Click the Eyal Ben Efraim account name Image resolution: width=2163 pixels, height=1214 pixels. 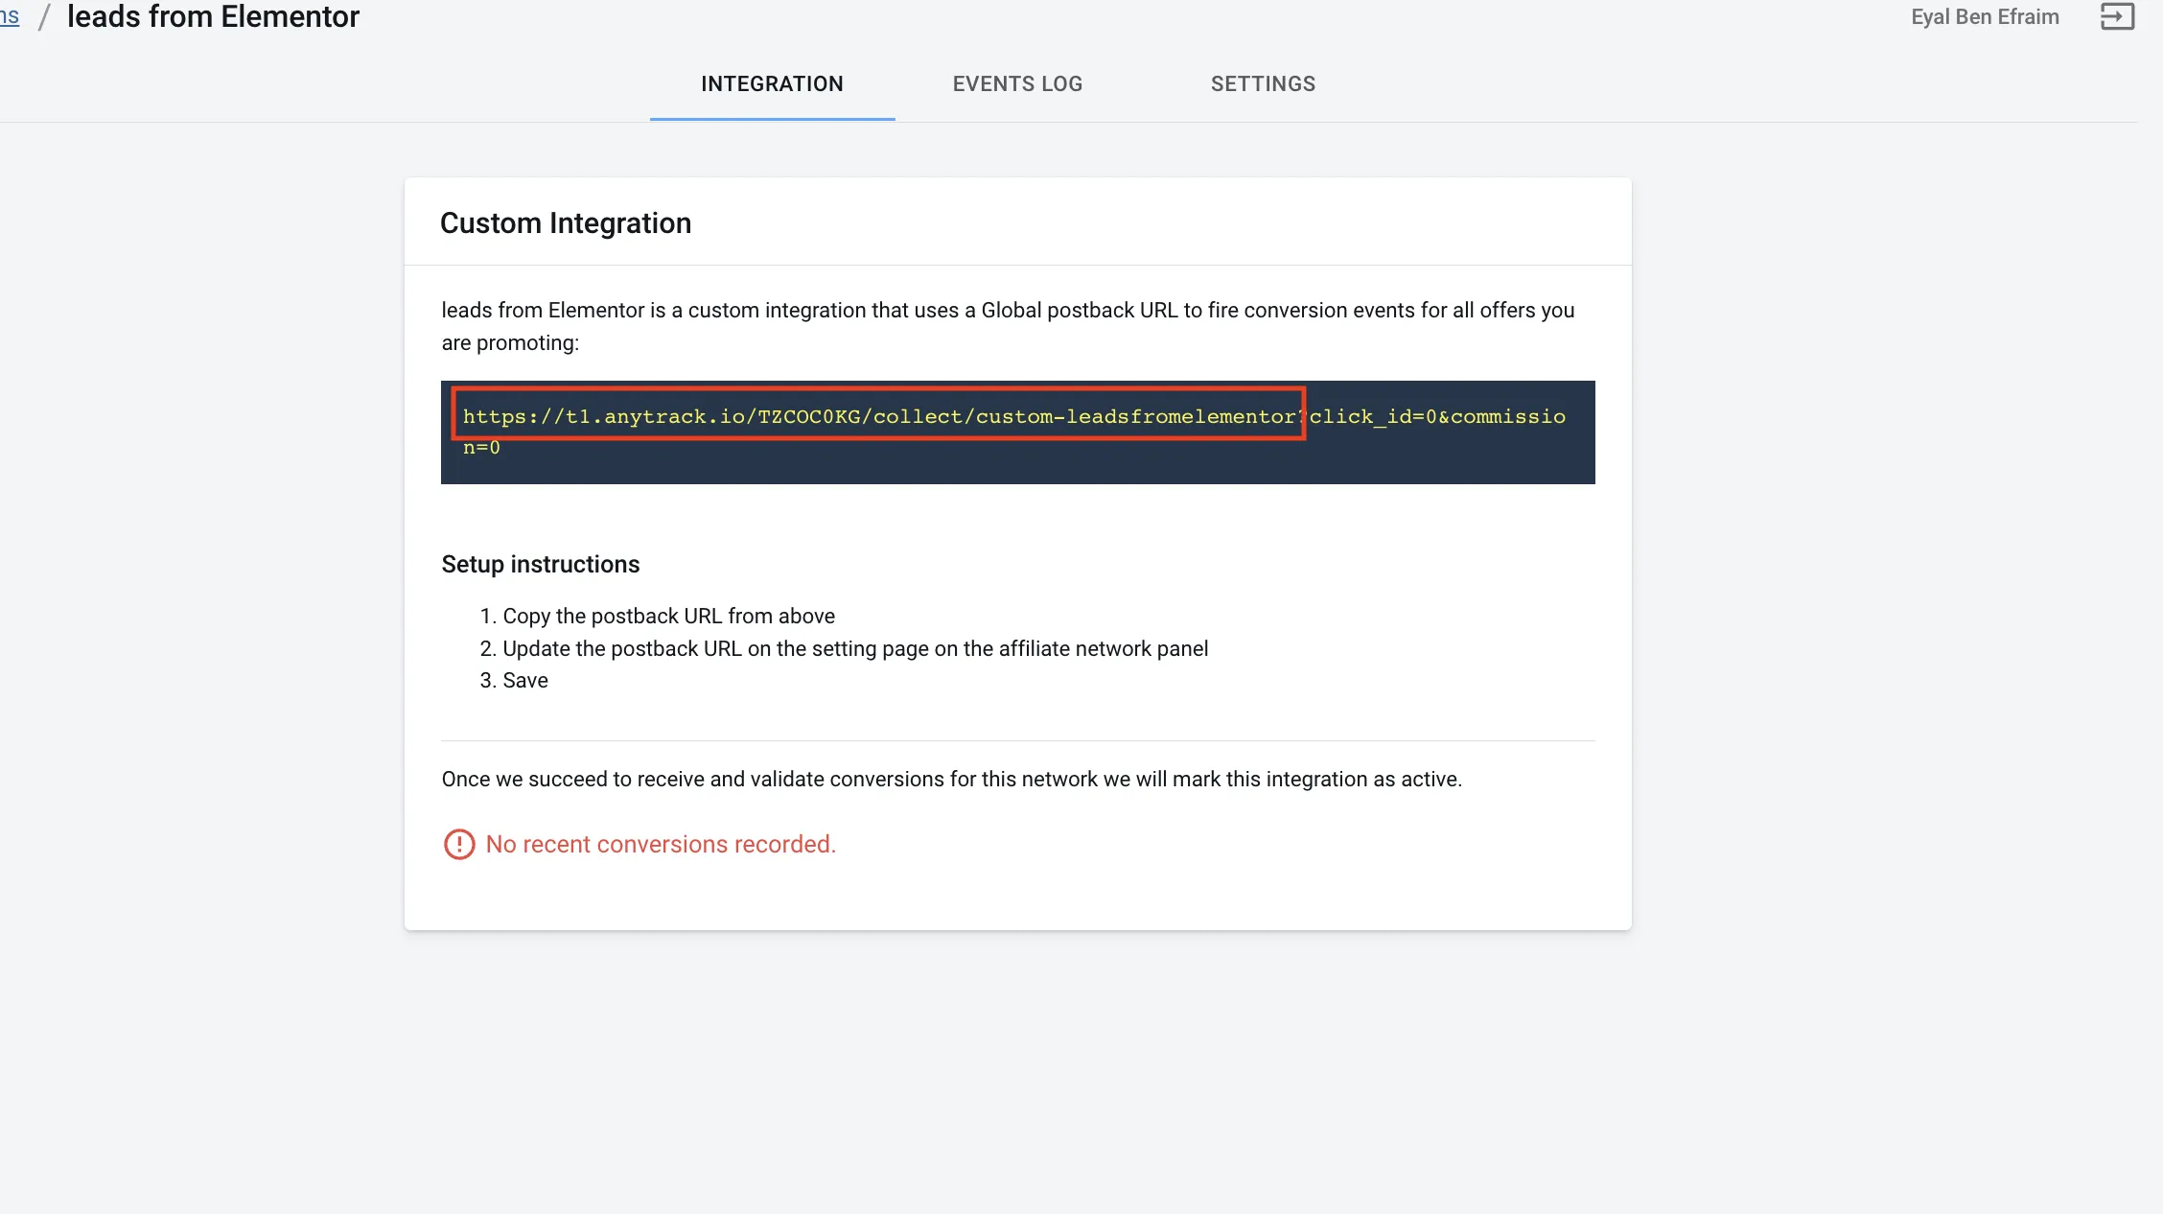tap(1985, 16)
